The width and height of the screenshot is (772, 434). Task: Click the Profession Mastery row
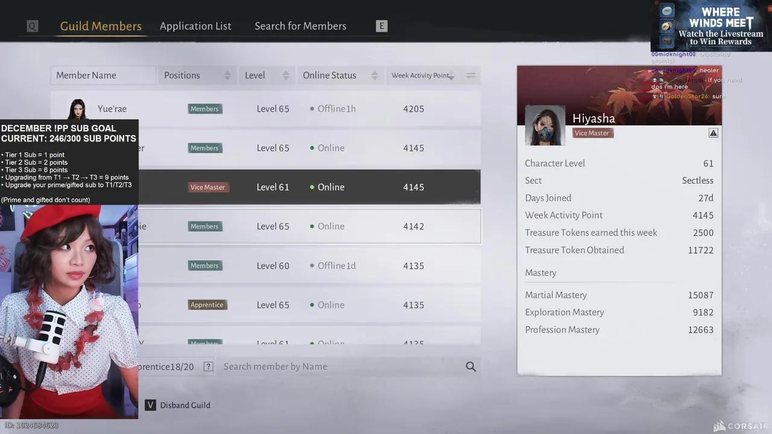619,330
